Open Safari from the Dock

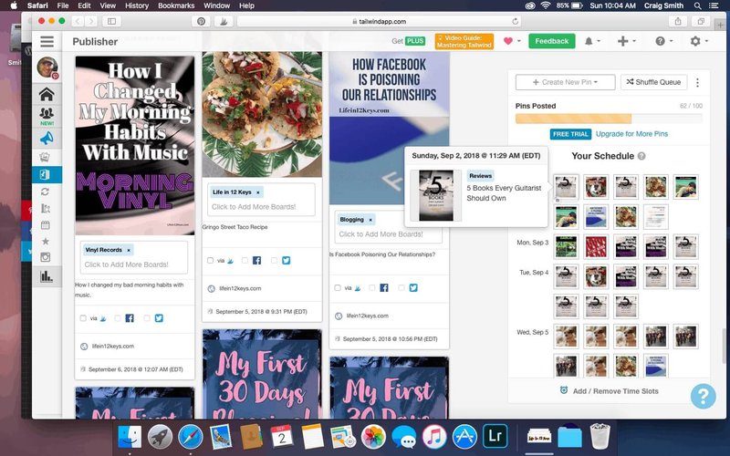[x=190, y=437]
